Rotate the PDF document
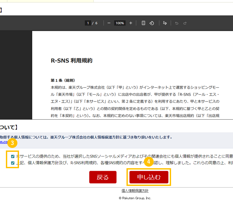 pyautogui.click(x=152, y=23)
